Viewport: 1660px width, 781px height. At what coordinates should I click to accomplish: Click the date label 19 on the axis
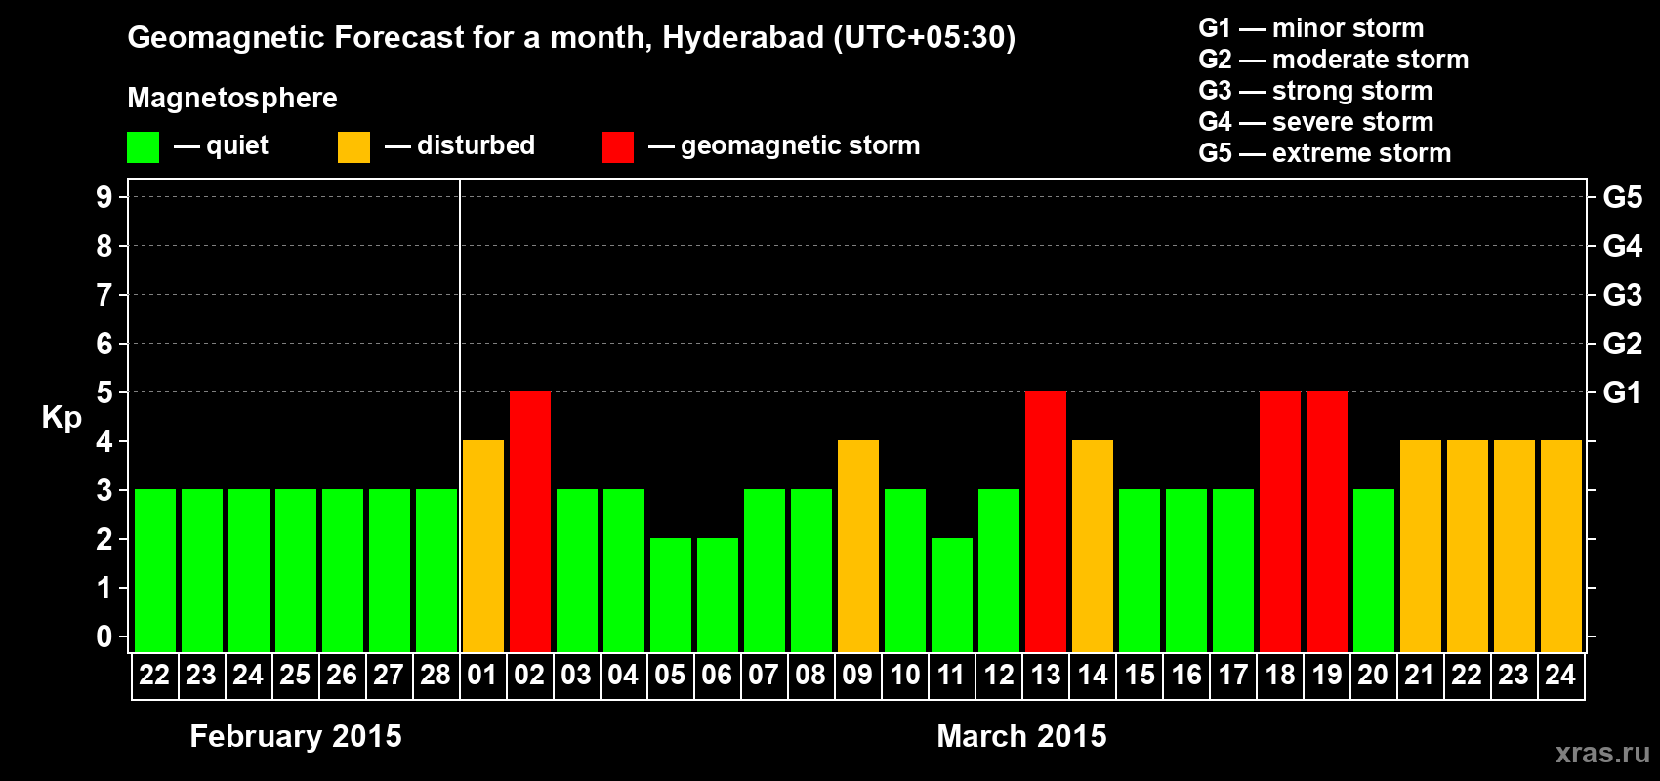(x=1326, y=676)
